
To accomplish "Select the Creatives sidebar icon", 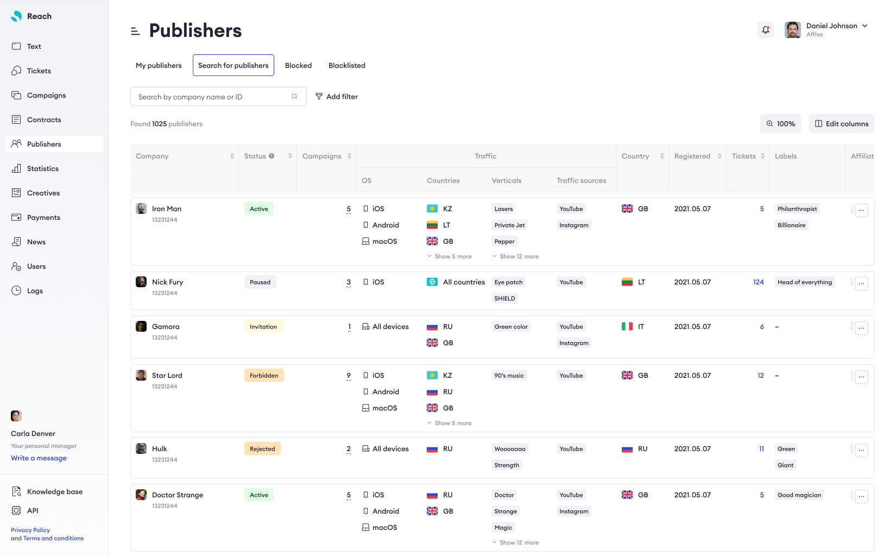I will 16,193.
